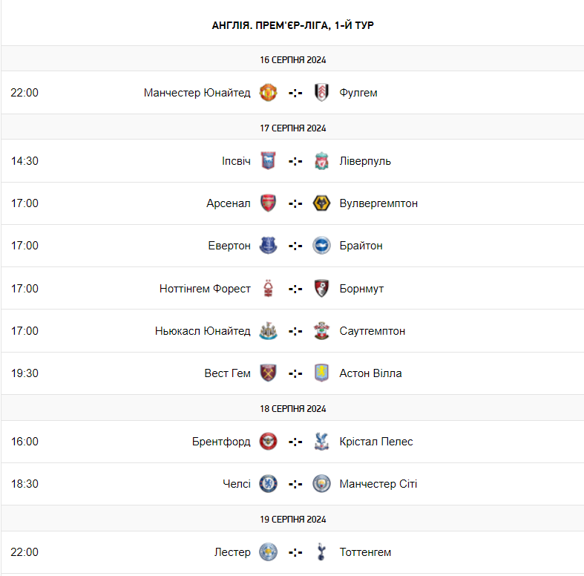Click the Fulham club crest
The height and width of the screenshot is (576, 584).
321,93
